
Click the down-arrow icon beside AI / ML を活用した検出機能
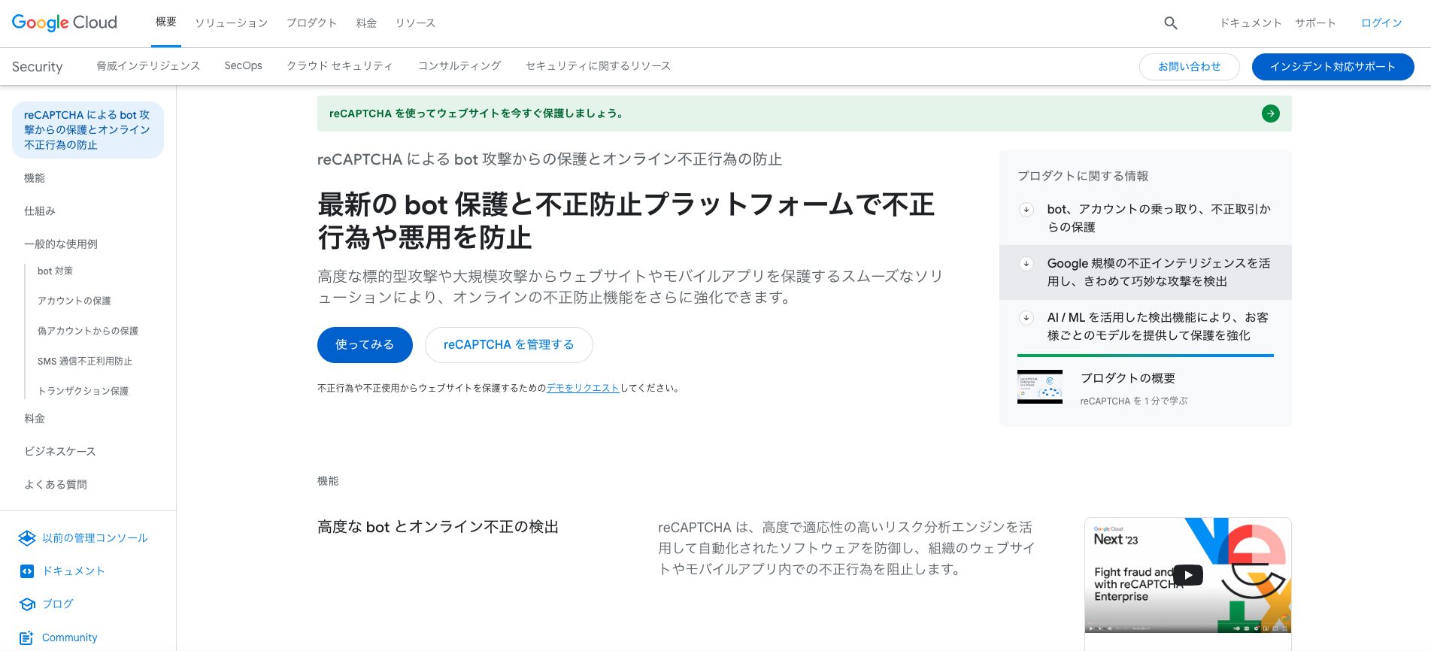pos(1026,318)
